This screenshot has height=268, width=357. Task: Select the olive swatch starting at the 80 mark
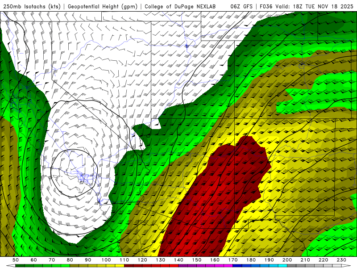coord(74,266)
